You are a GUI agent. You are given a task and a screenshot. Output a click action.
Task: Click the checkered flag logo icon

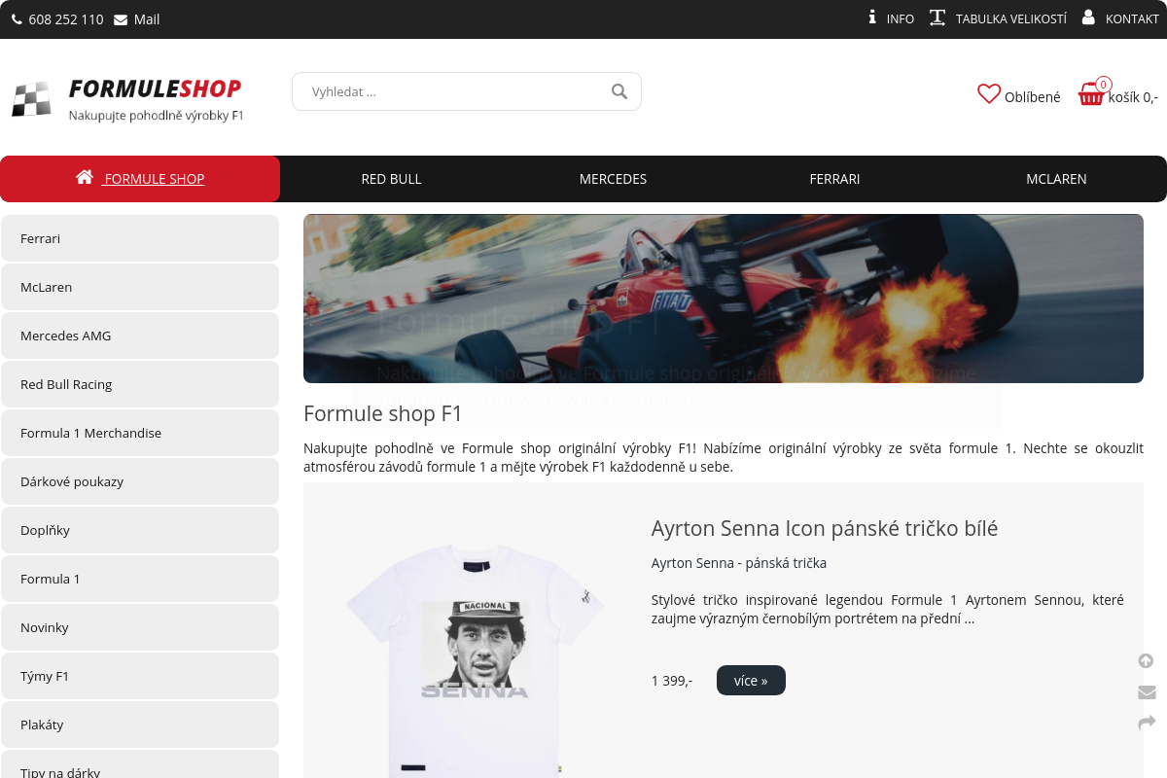[x=31, y=99]
